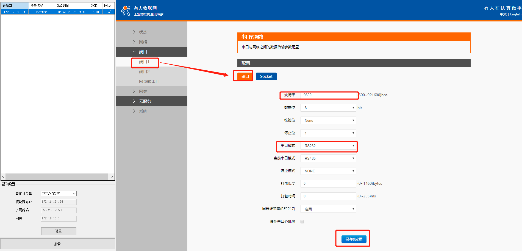Image resolution: width=522 pixels, height=251 pixels.
Task: Collapse the 端口 sidebar section
Action: click(143, 52)
